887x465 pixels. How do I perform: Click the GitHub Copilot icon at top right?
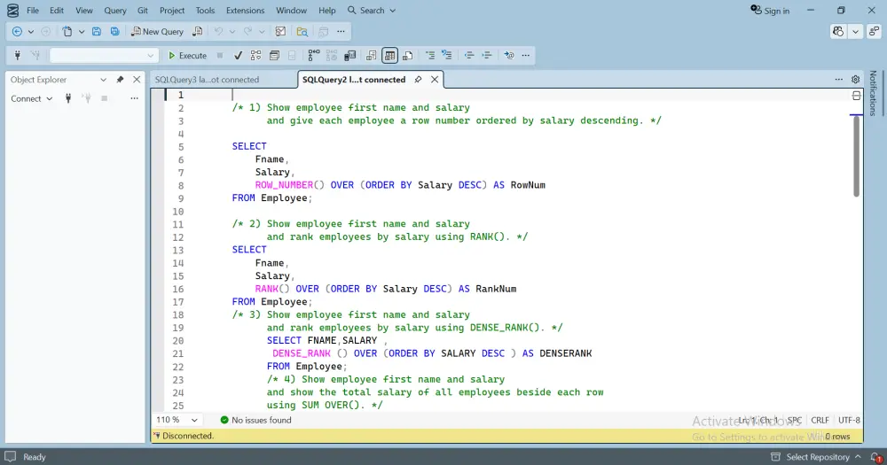(x=838, y=32)
